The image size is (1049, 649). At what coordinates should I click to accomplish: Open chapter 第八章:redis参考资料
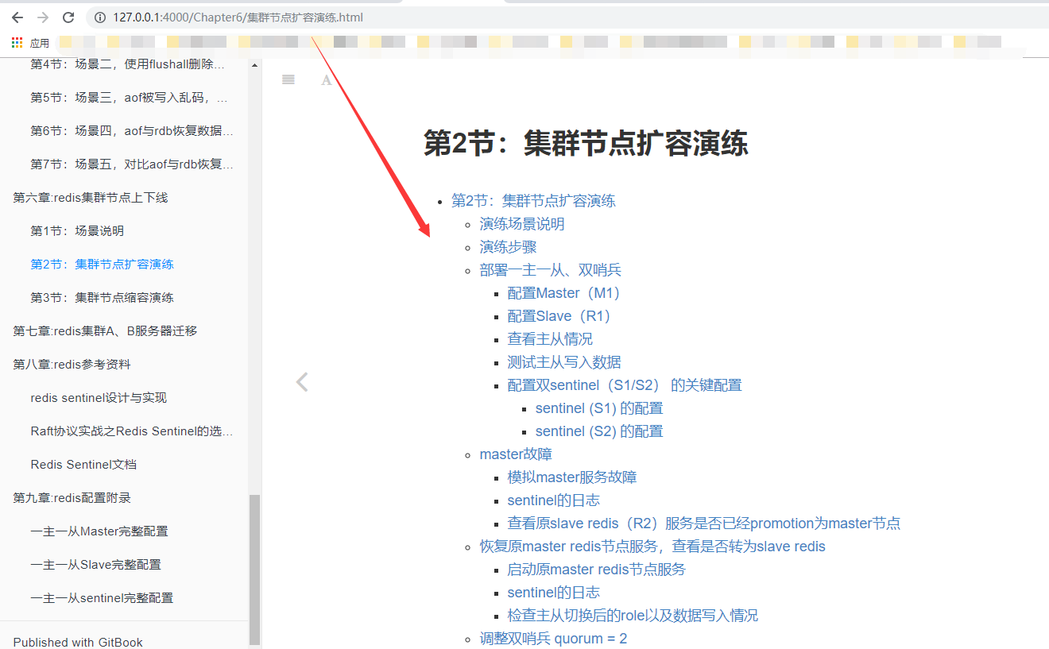coord(72,364)
